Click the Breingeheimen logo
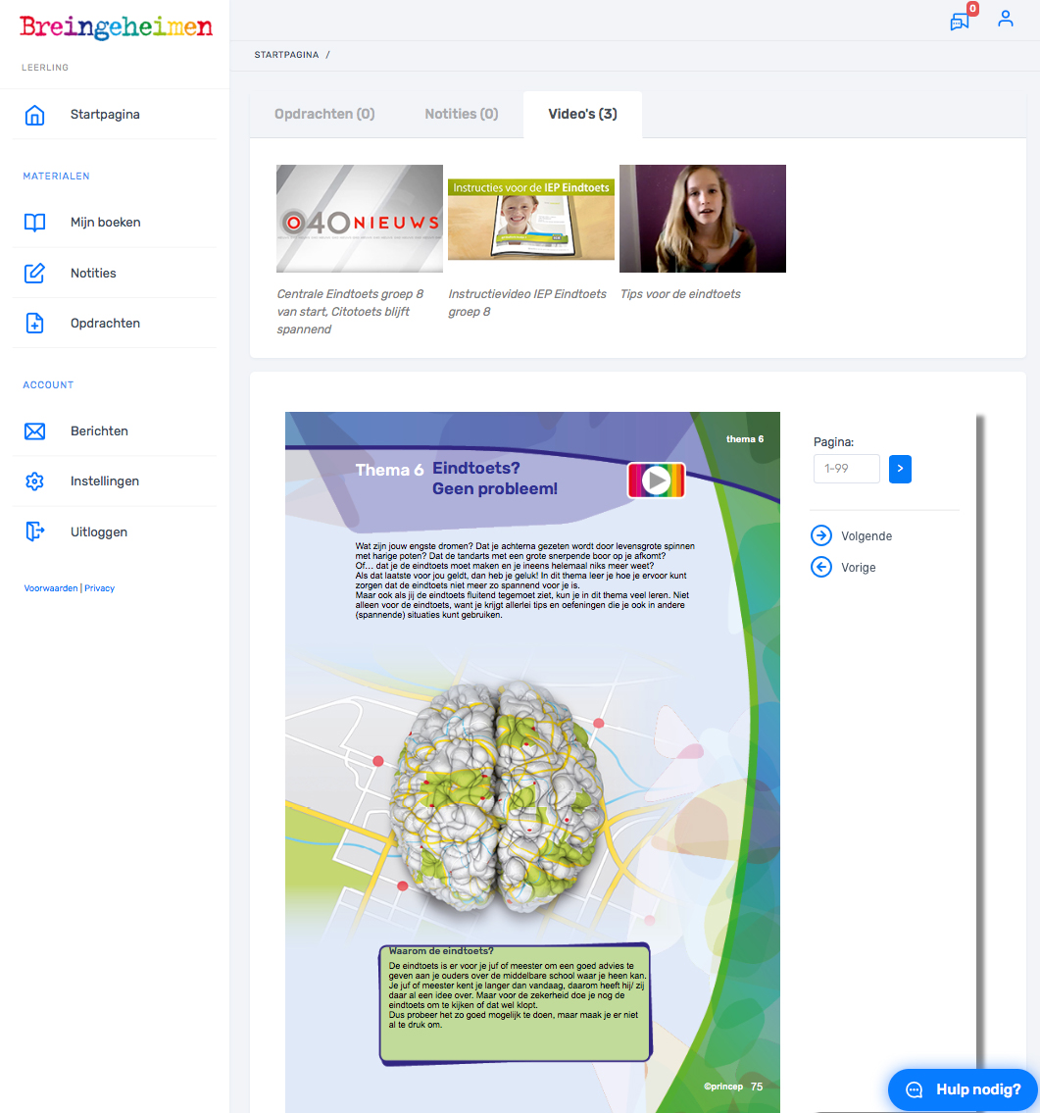1040x1113 pixels. 117,27
